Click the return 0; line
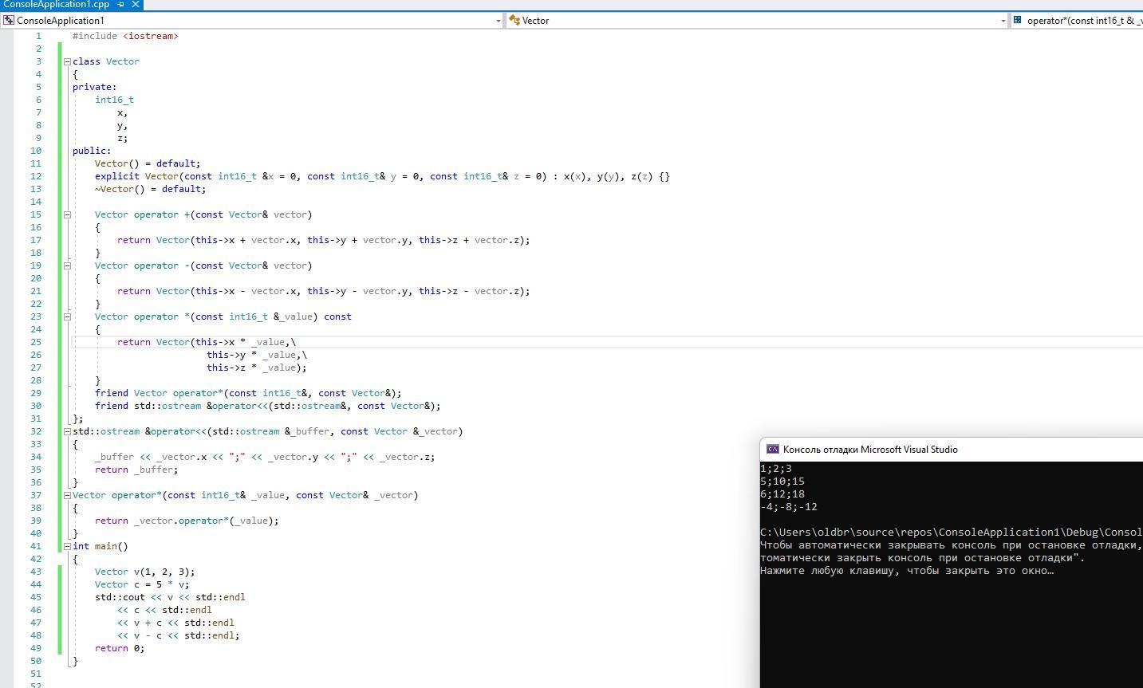1143x688 pixels. pos(120,648)
